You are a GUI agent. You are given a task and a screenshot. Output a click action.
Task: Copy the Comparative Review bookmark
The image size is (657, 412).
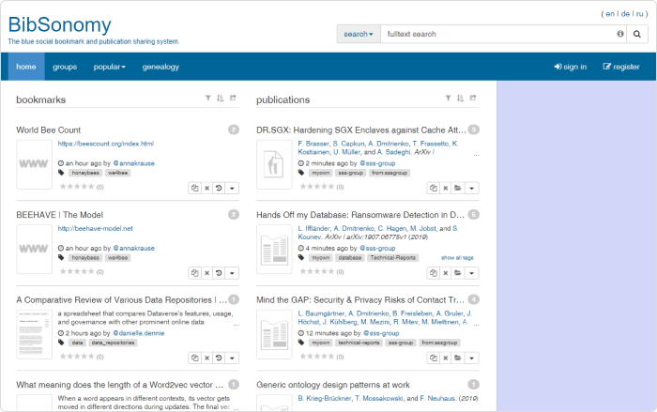click(195, 358)
